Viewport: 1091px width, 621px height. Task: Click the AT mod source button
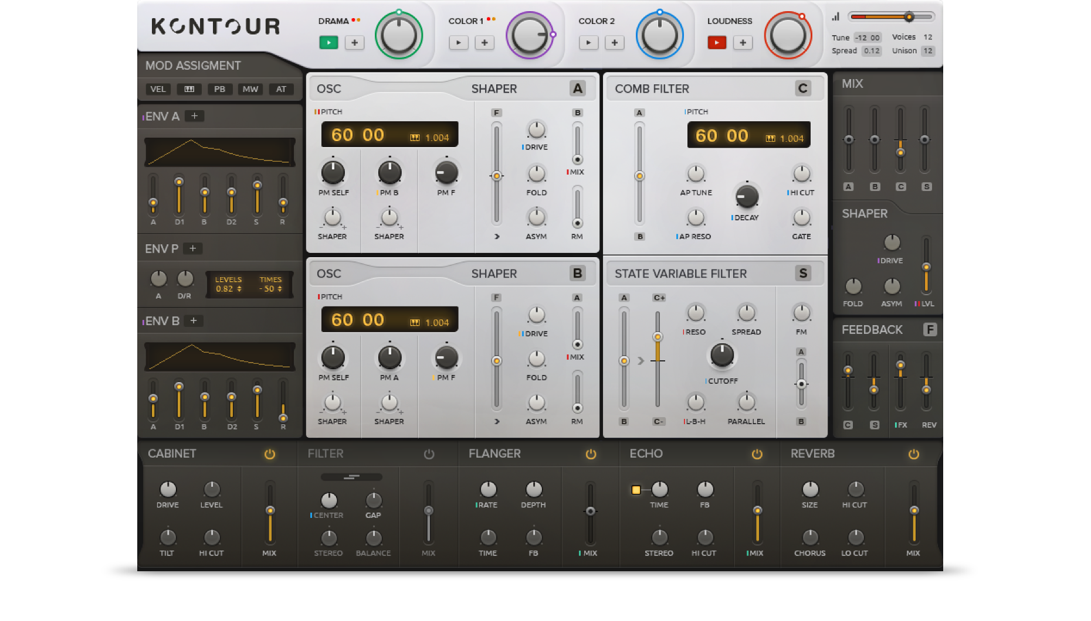[x=282, y=89]
